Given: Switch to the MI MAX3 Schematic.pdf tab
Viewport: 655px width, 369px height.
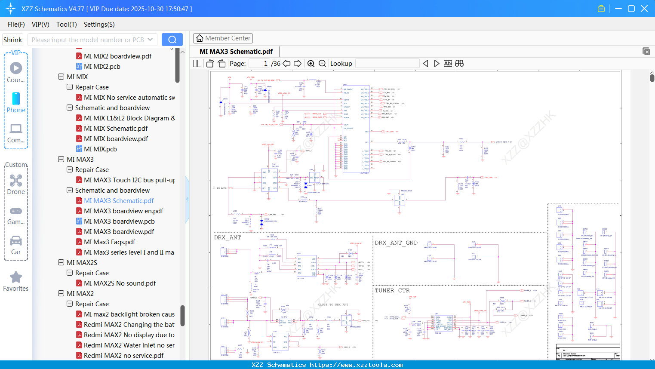Looking at the screenshot, I should coord(235,51).
